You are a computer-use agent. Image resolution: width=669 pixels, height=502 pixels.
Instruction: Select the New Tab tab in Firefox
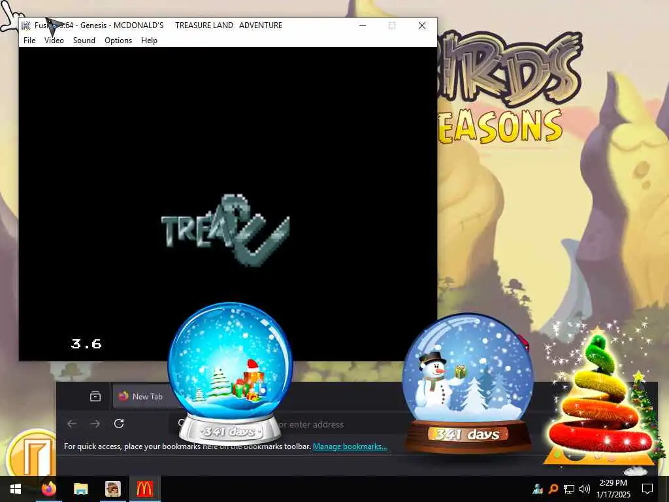[146, 397]
